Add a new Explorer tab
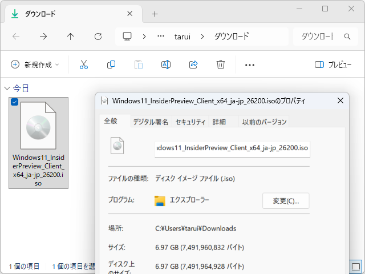The image size is (365, 274). (155, 14)
